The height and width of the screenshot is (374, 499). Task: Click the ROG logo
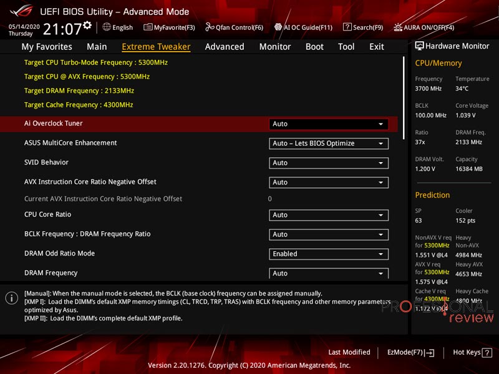tap(21, 11)
